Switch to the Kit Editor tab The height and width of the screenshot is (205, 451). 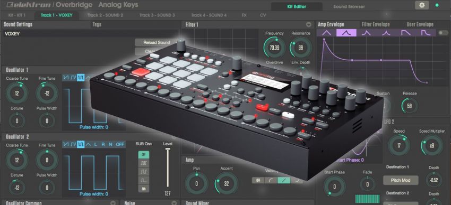(297, 6)
